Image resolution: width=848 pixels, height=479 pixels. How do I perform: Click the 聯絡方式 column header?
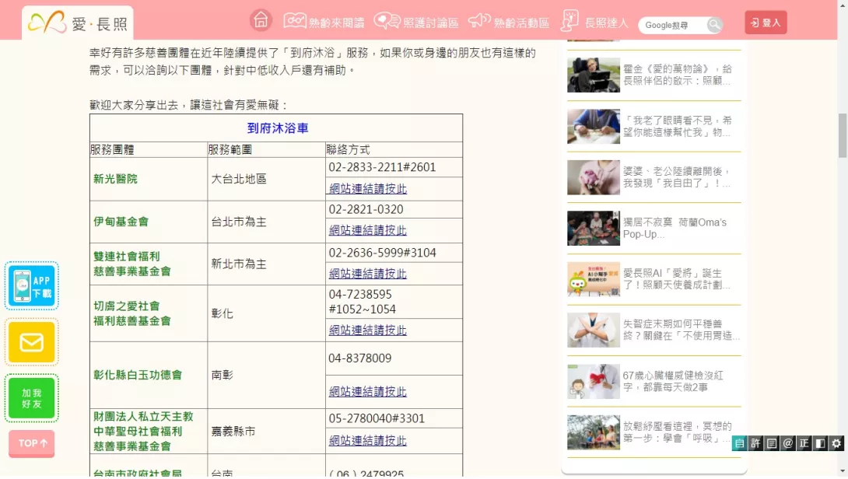click(348, 150)
